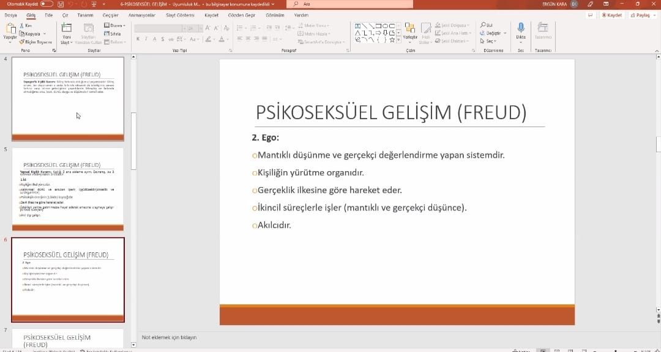Switch to the Ekle tab
The width and height of the screenshot is (661, 352).
pos(49,15)
